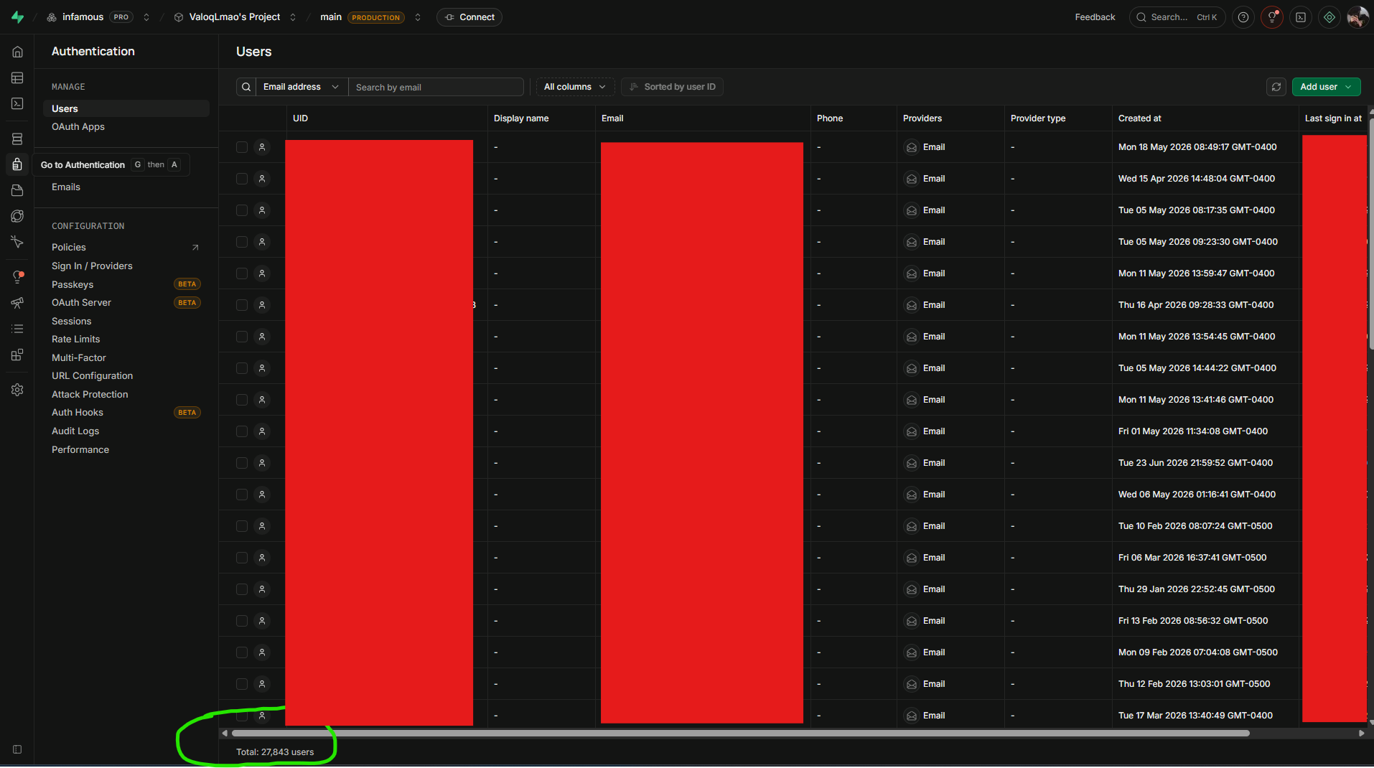
Task: Open the Logs list sidebar icon
Action: pyautogui.click(x=18, y=329)
